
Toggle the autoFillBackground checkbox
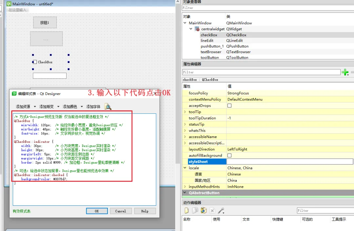[x=229, y=155]
